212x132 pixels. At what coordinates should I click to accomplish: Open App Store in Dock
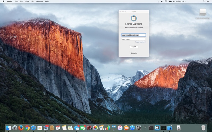(132, 128)
